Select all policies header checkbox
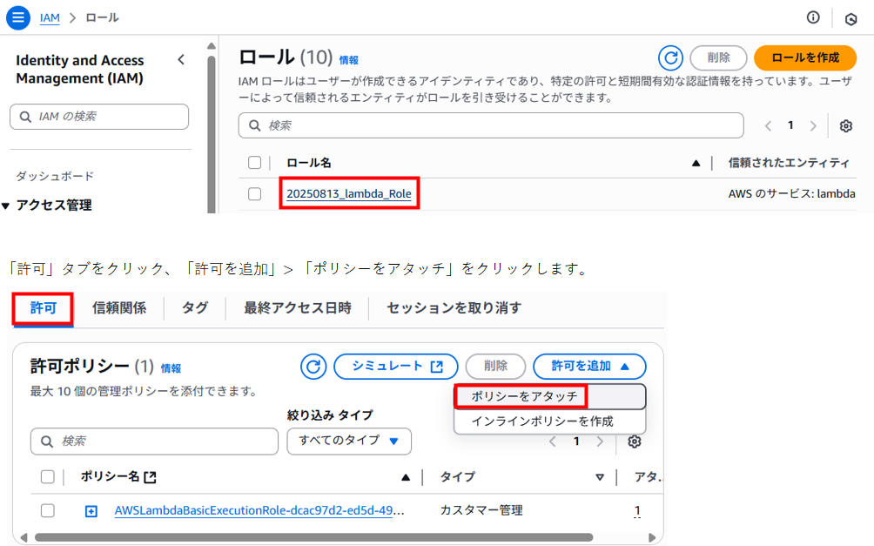 click(47, 477)
